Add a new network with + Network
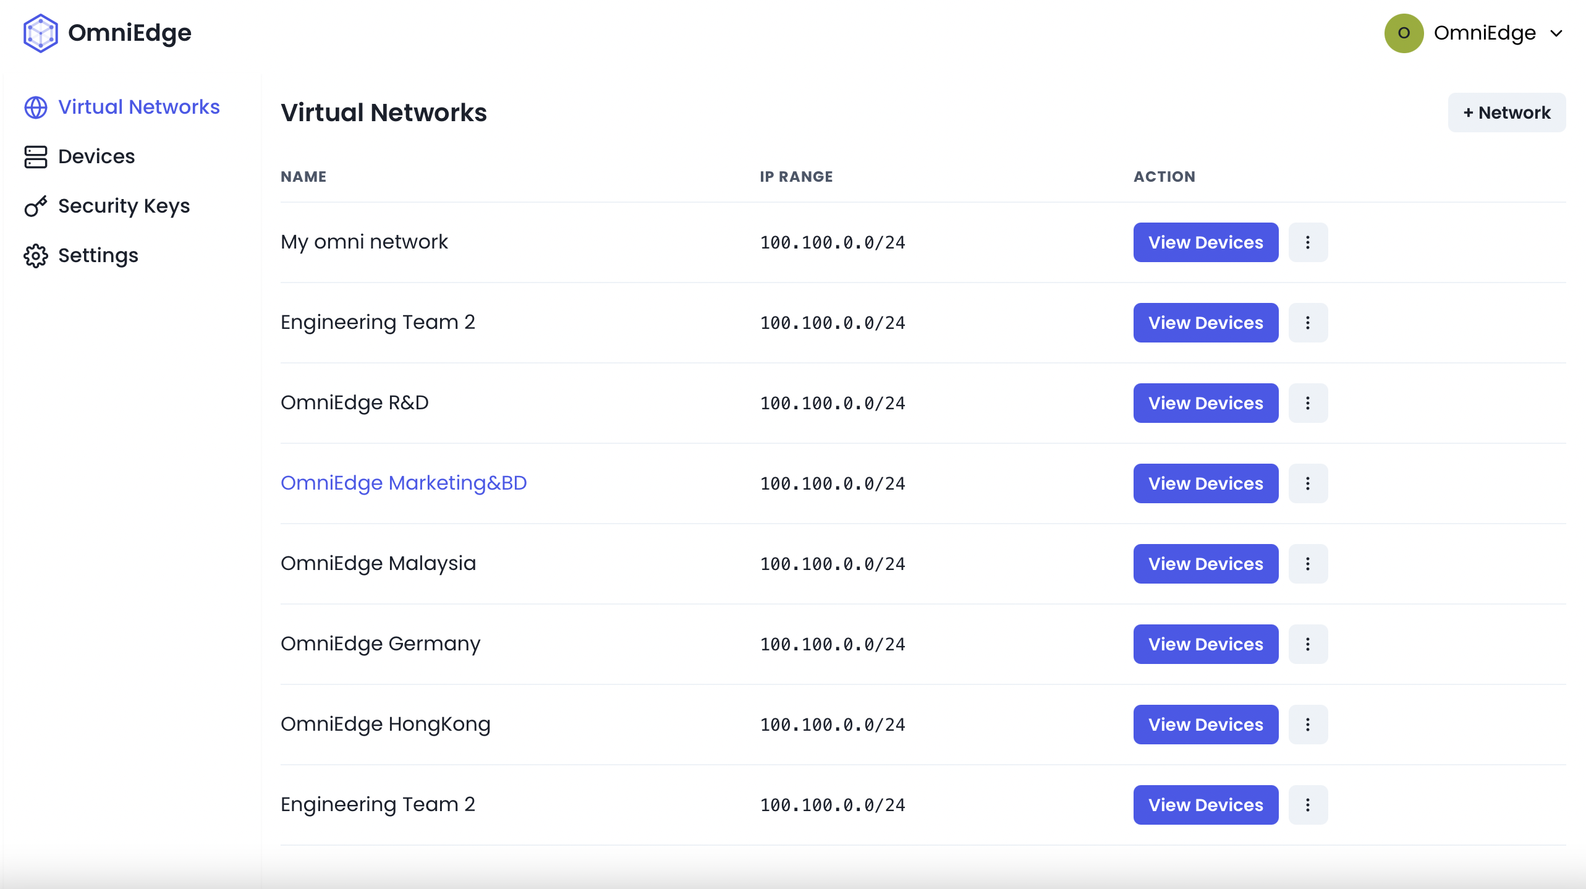 (x=1506, y=113)
